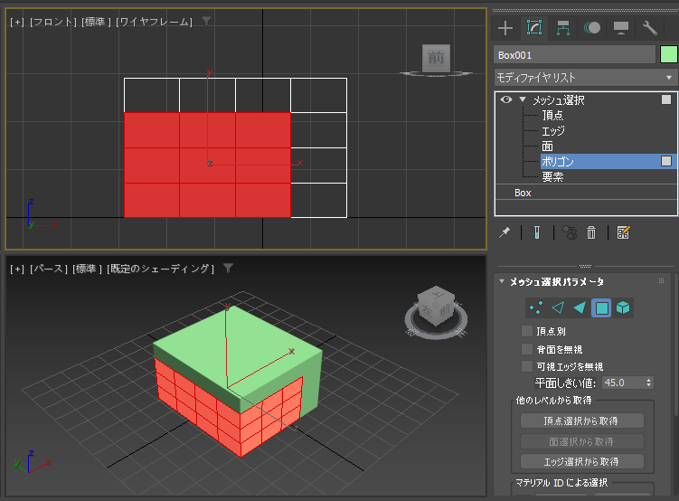Click the Pin Stack icon
The height and width of the screenshot is (501, 679).
tap(505, 232)
